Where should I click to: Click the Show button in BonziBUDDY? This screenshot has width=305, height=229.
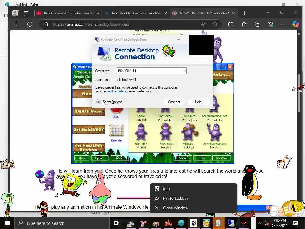pyautogui.click(x=183, y=158)
